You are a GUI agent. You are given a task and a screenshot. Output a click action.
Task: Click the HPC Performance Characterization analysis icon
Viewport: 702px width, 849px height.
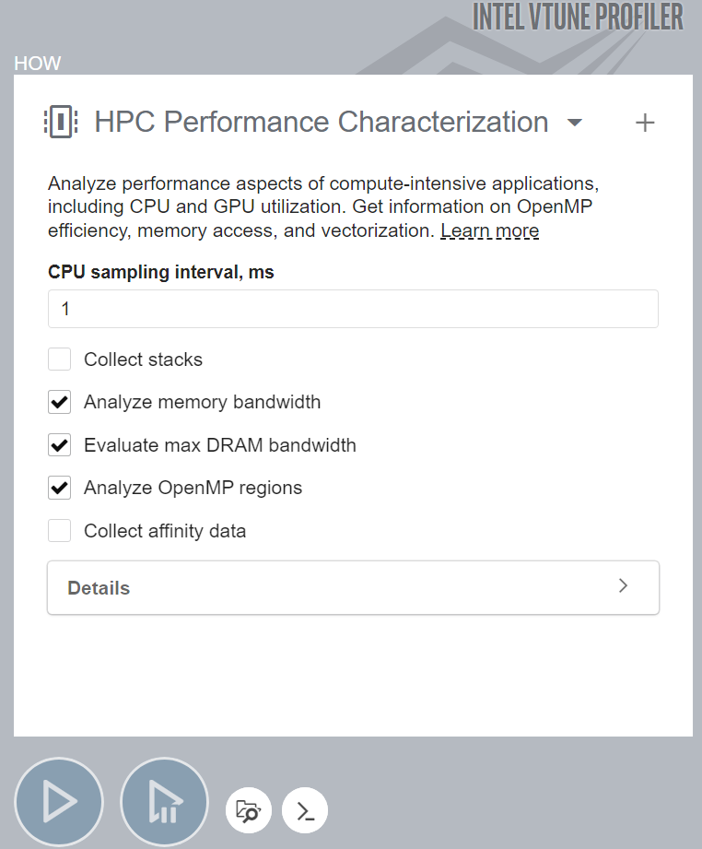60,122
